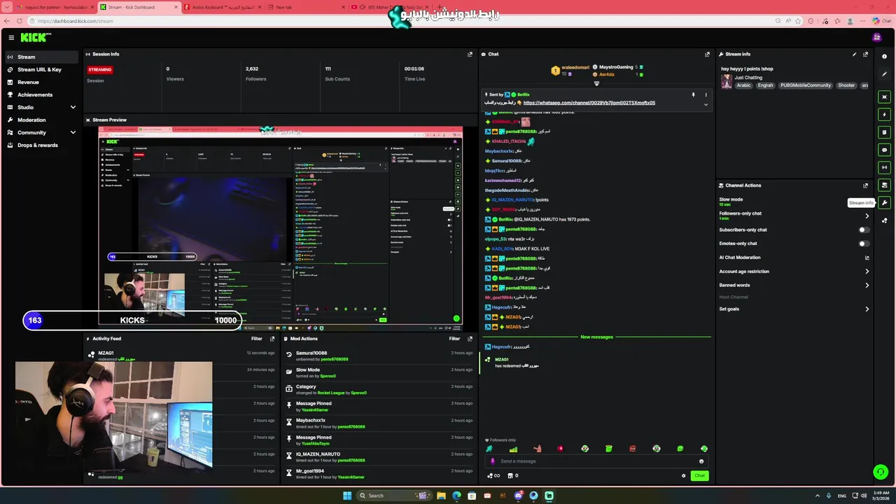Click the Shooter stream tag
The width and height of the screenshot is (896, 504).
(846, 85)
